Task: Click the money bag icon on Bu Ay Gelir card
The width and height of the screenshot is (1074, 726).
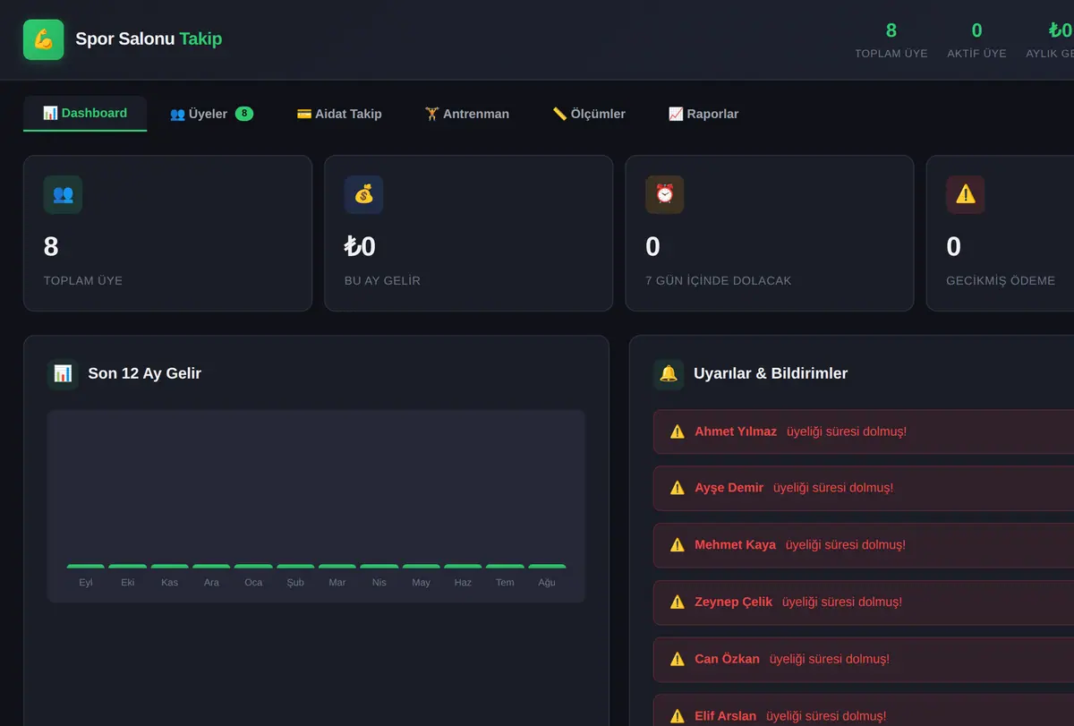Action: point(363,194)
